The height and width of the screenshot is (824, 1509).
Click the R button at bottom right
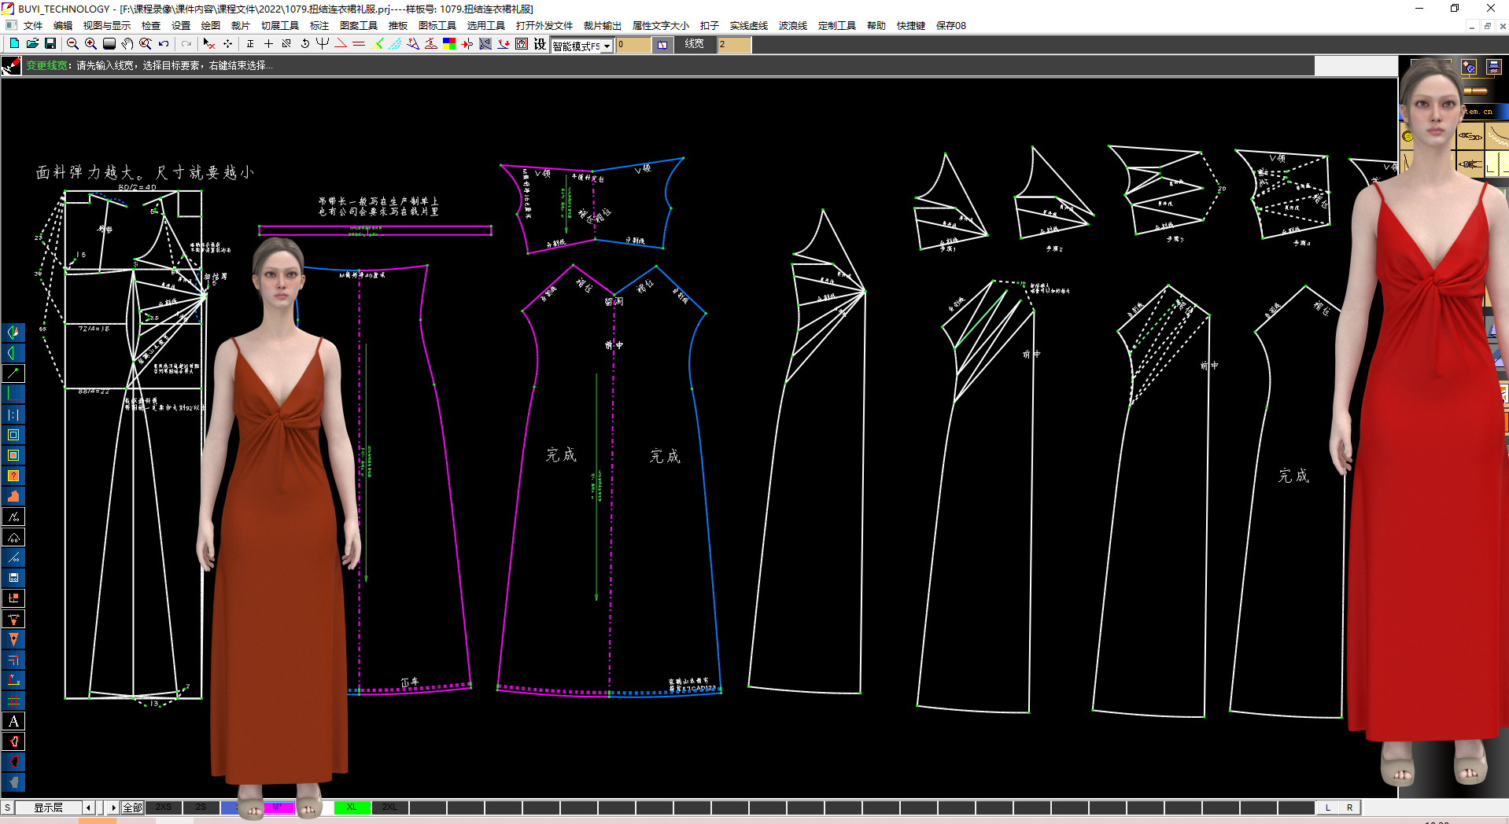tap(1349, 807)
